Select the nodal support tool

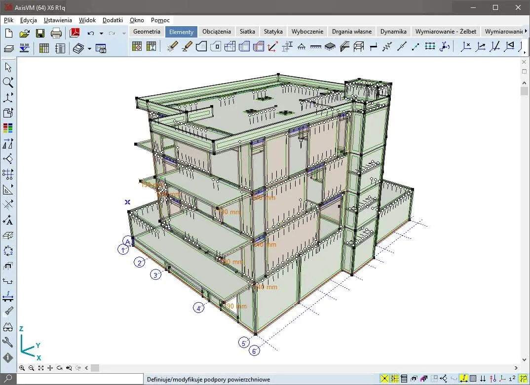point(301,47)
